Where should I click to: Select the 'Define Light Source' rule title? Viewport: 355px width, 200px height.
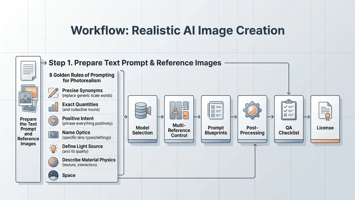click(x=82, y=146)
